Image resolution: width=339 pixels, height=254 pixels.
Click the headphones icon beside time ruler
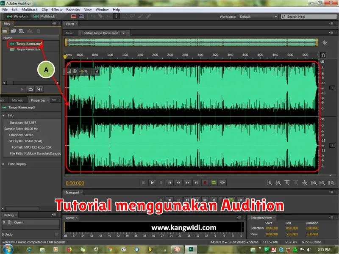coord(323,55)
